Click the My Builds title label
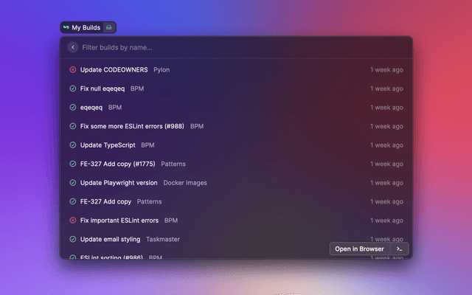472x295 pixels. 86,28
